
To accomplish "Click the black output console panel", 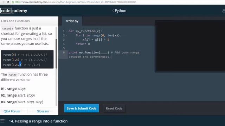I will point(191,46).
